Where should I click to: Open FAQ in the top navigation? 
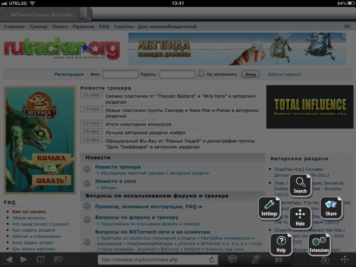tap(104, 26)
